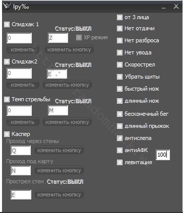Image resolution: width=183 pixels, height=213 pixels.
Task: Click the Проход под карту key field N
Action: pos(21,170)
